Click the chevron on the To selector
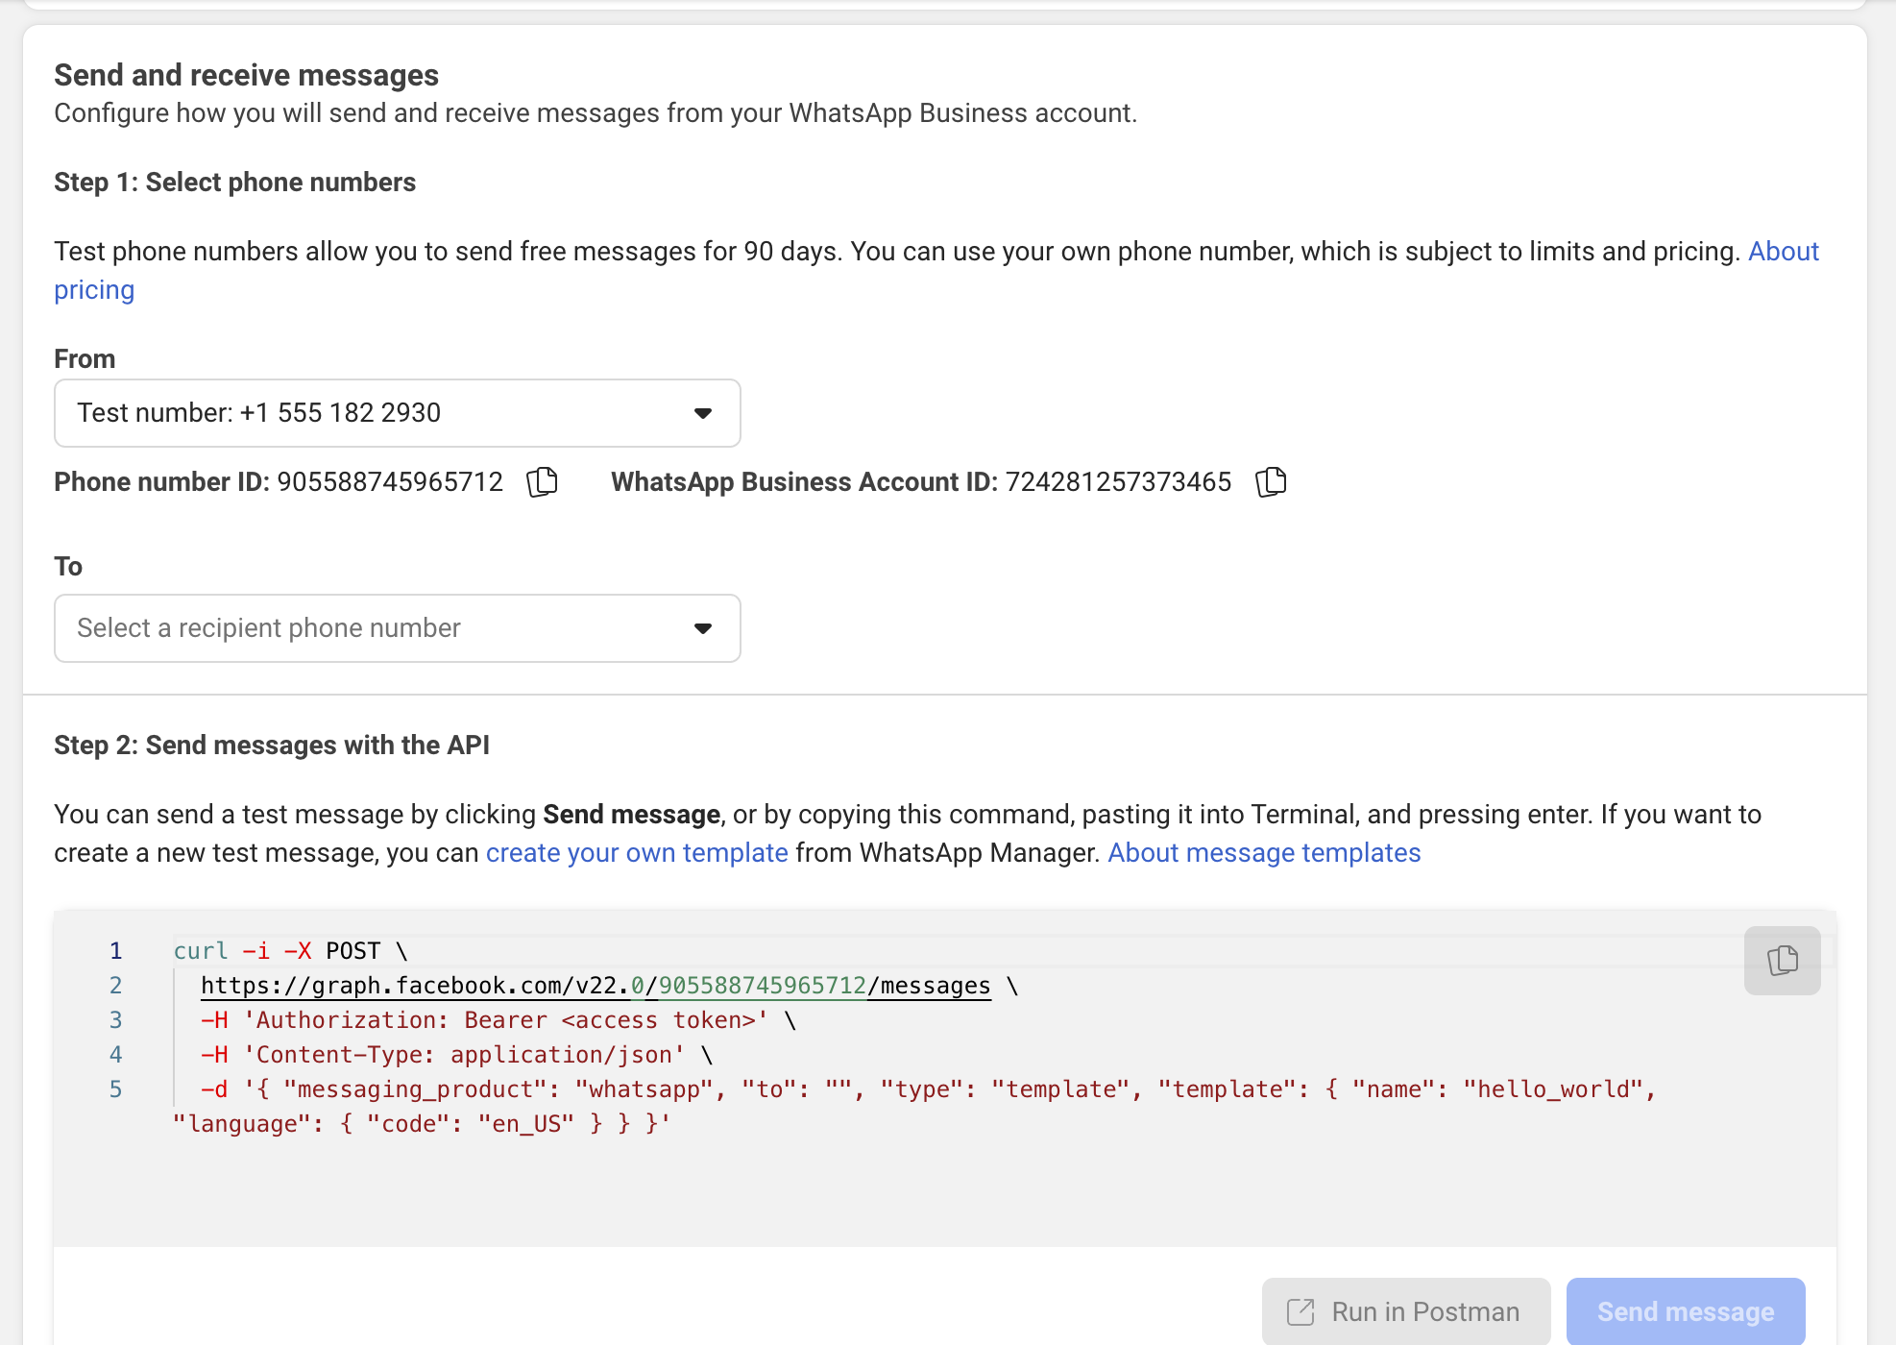Screen dimensions: 1896x1345 tap(703, 628)
